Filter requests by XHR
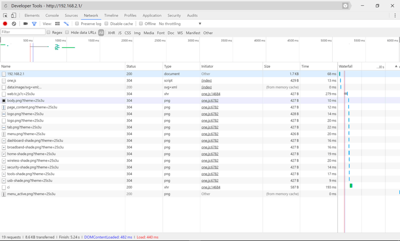 111,33
